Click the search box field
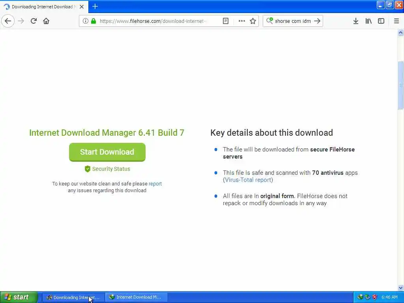 [x=293, y=21]
